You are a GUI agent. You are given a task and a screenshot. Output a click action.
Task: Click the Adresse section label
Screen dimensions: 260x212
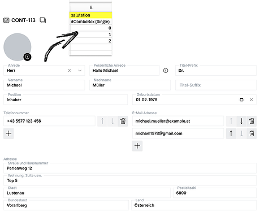pyautogui.click(x=10, y=159)
